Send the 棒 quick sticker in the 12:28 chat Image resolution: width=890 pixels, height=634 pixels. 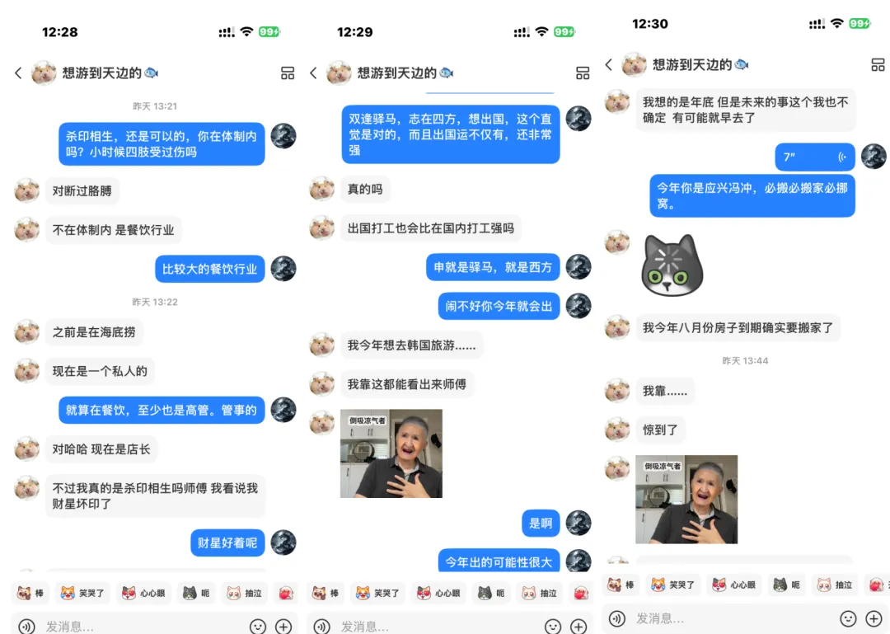point(30,593)
